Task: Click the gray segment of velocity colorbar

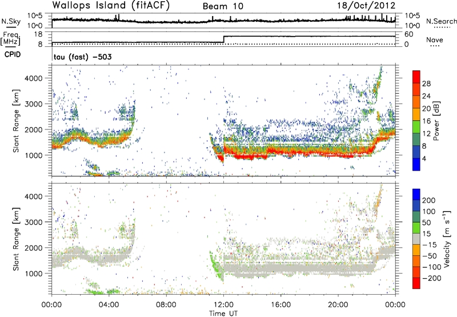Action: coord(416,239)
